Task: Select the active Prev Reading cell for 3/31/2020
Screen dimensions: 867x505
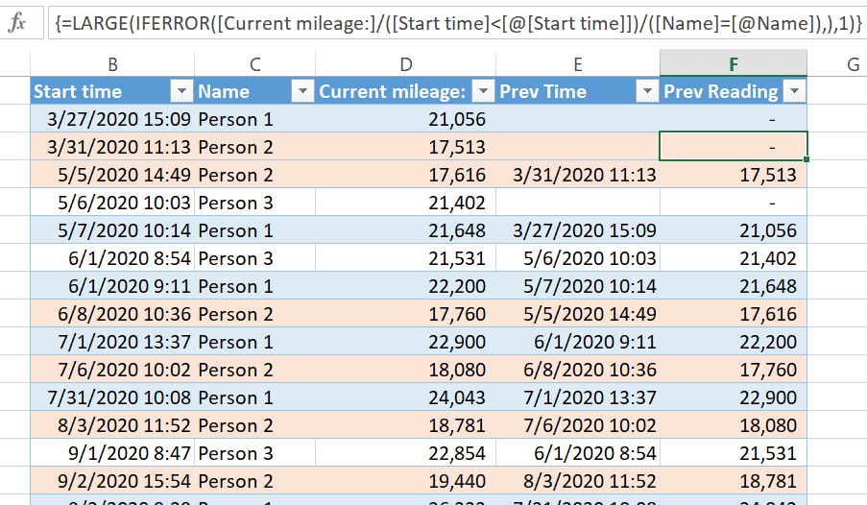Action: pos(734,147)
